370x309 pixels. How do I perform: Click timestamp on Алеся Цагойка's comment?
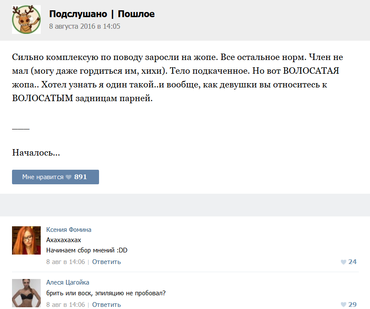point(65,305)
